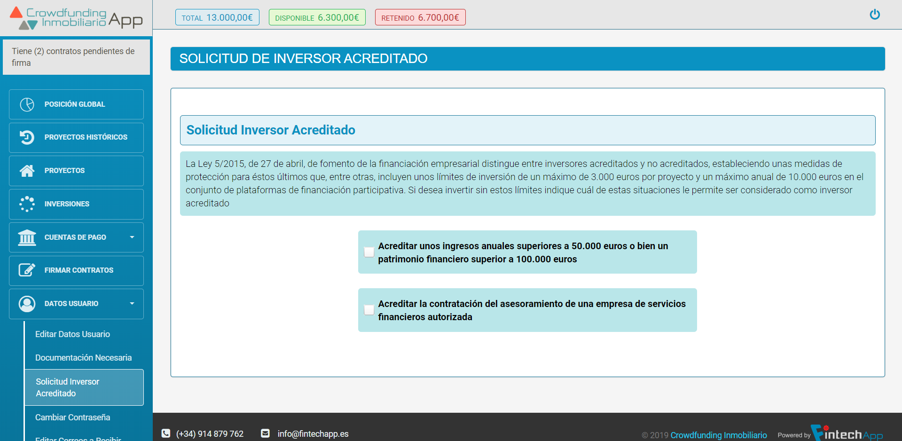902x441 pixels.
Task: Click the RETENIDO 6.700,00€ badge
Action: tap(420, 17)
